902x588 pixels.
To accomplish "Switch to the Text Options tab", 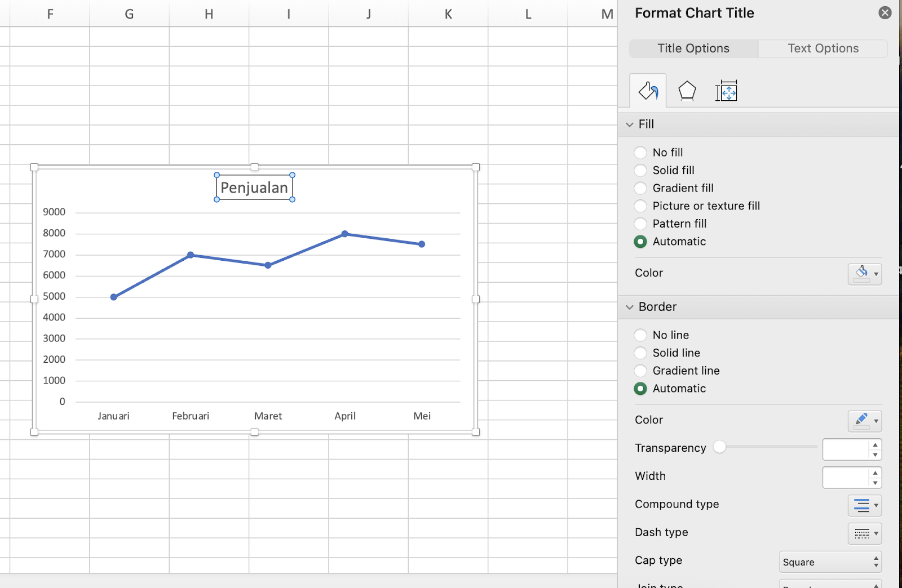I will coord(823,48).
